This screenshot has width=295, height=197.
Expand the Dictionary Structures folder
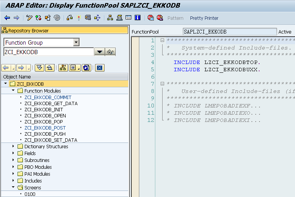[x=13, y=146]
